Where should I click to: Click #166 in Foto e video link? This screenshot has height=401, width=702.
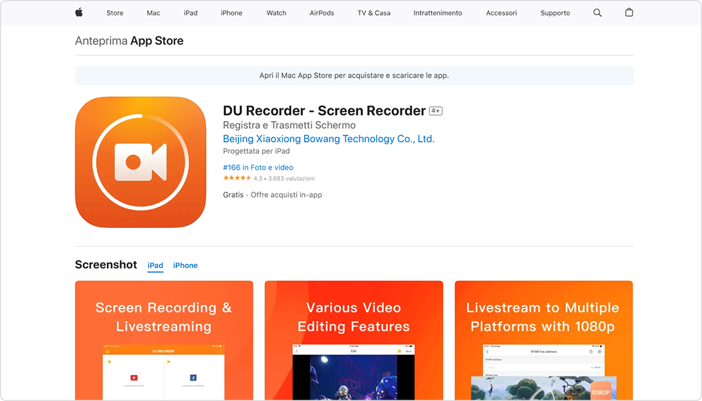[x=258, y=167]
